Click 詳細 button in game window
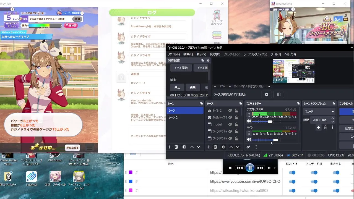The width and height of the screenshot is (354, 199). [x=77, y=19]
